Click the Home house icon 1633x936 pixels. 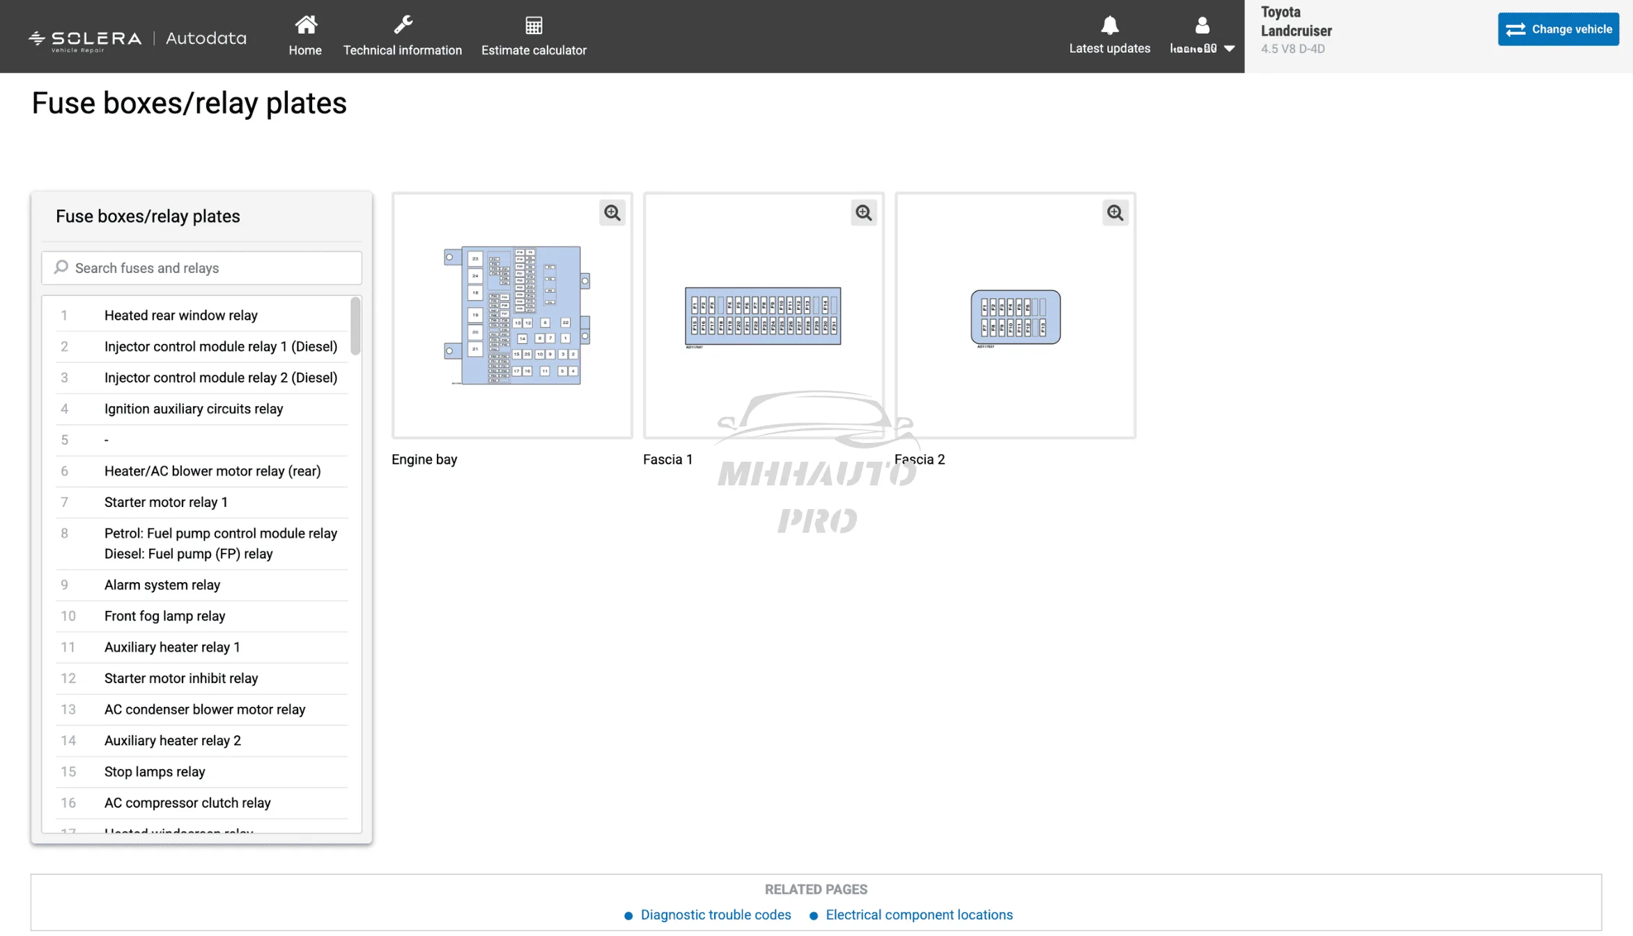tap(305, 25)
